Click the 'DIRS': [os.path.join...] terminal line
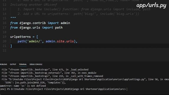 35,83
